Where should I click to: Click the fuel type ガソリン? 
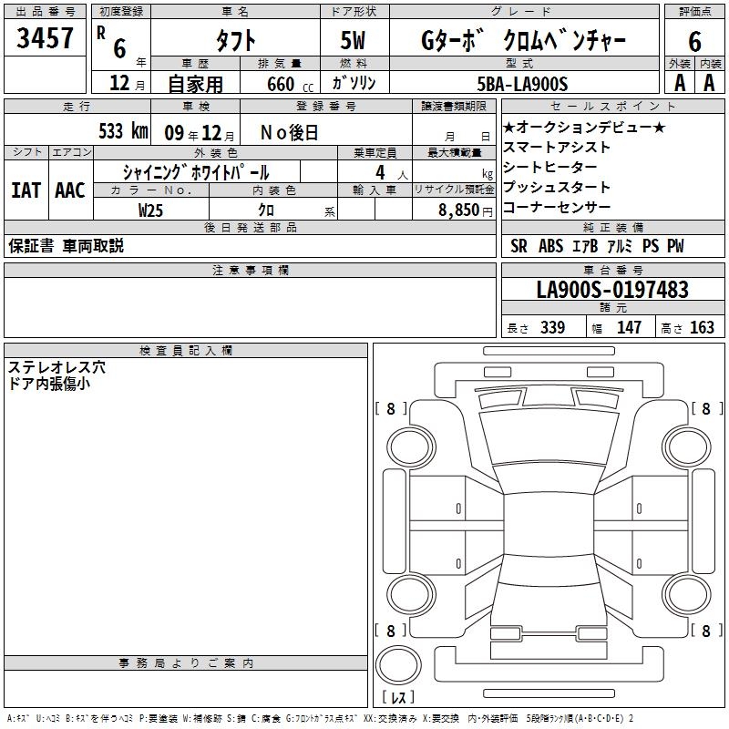coord(354,83)
